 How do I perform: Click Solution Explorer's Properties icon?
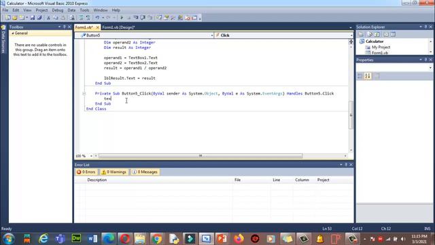click(x=361, y=35)
